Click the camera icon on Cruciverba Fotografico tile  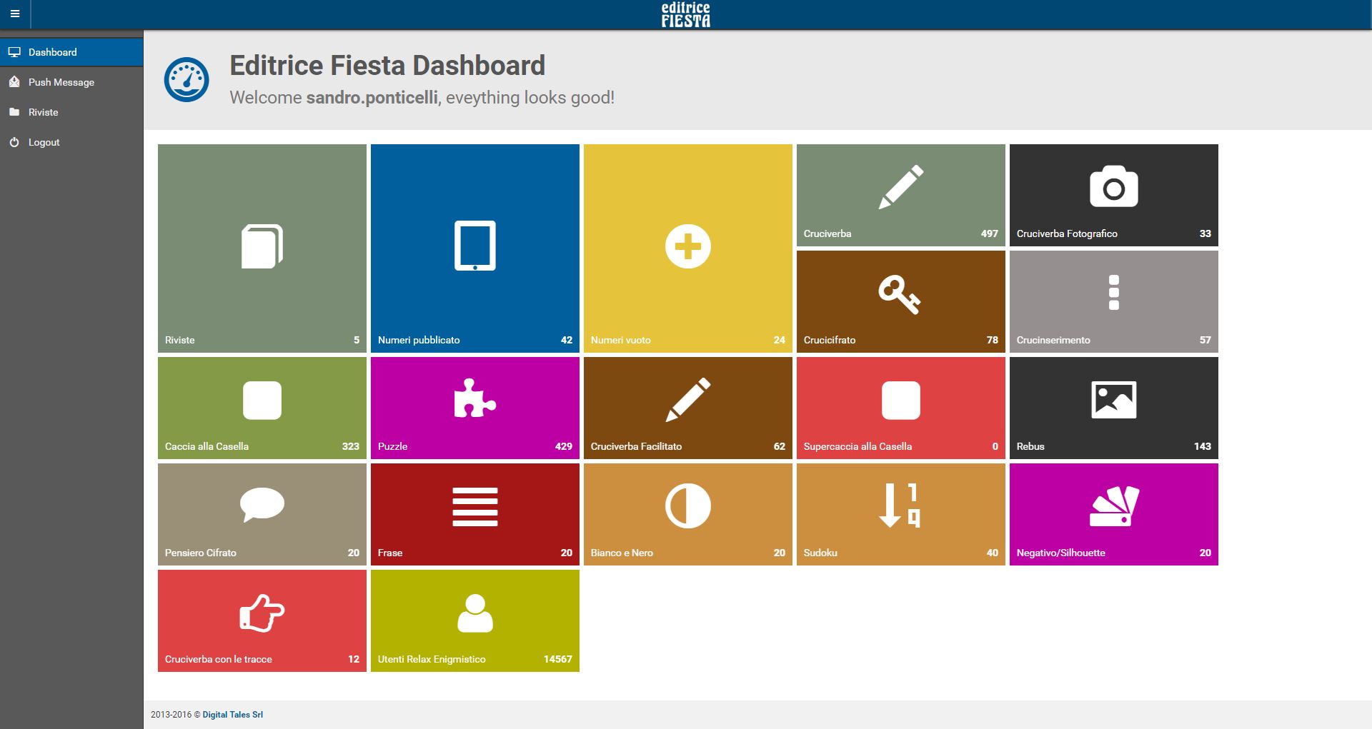click(x=1114, y=186)
